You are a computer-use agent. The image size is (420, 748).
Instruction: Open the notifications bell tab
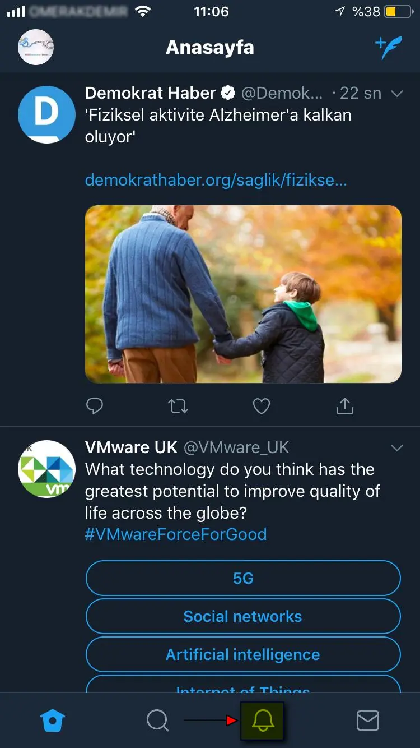[x=263, y=721]
